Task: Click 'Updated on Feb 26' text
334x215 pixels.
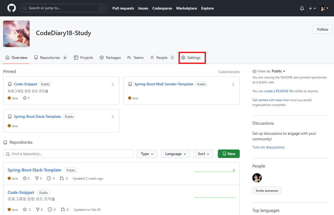Action: (87, 210)
